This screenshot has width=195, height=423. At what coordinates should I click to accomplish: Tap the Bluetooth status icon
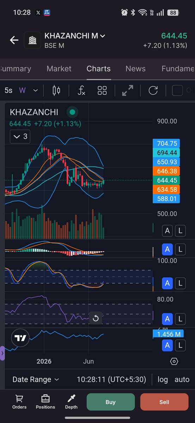point(133,12)
